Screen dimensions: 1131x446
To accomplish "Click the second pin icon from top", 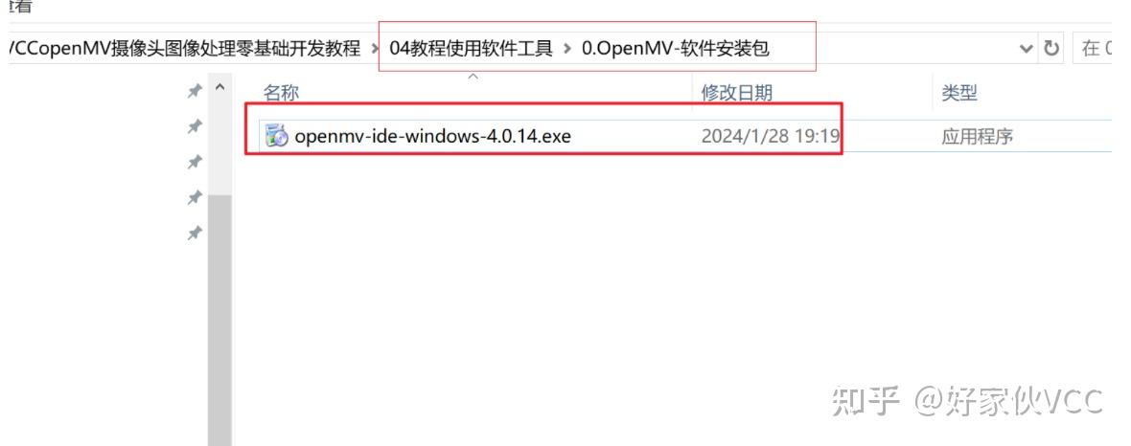I will [x=194, y=126].
